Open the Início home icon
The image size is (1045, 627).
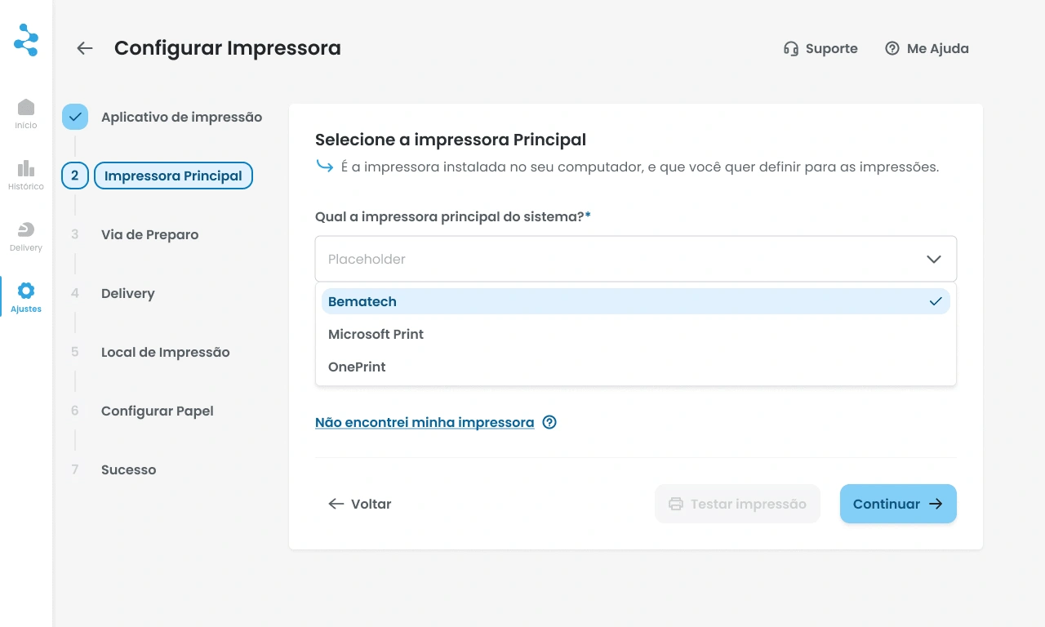click(26, 113)
